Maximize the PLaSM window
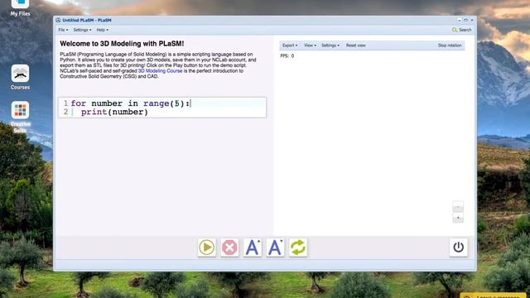The height and width of the screenshot is (298, 530). pos(465,20)
